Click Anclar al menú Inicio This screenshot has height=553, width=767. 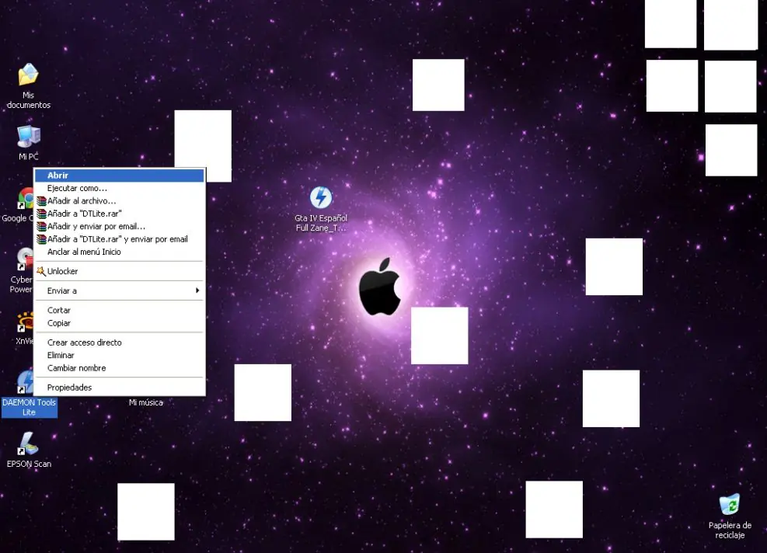(x=120, y=252)
